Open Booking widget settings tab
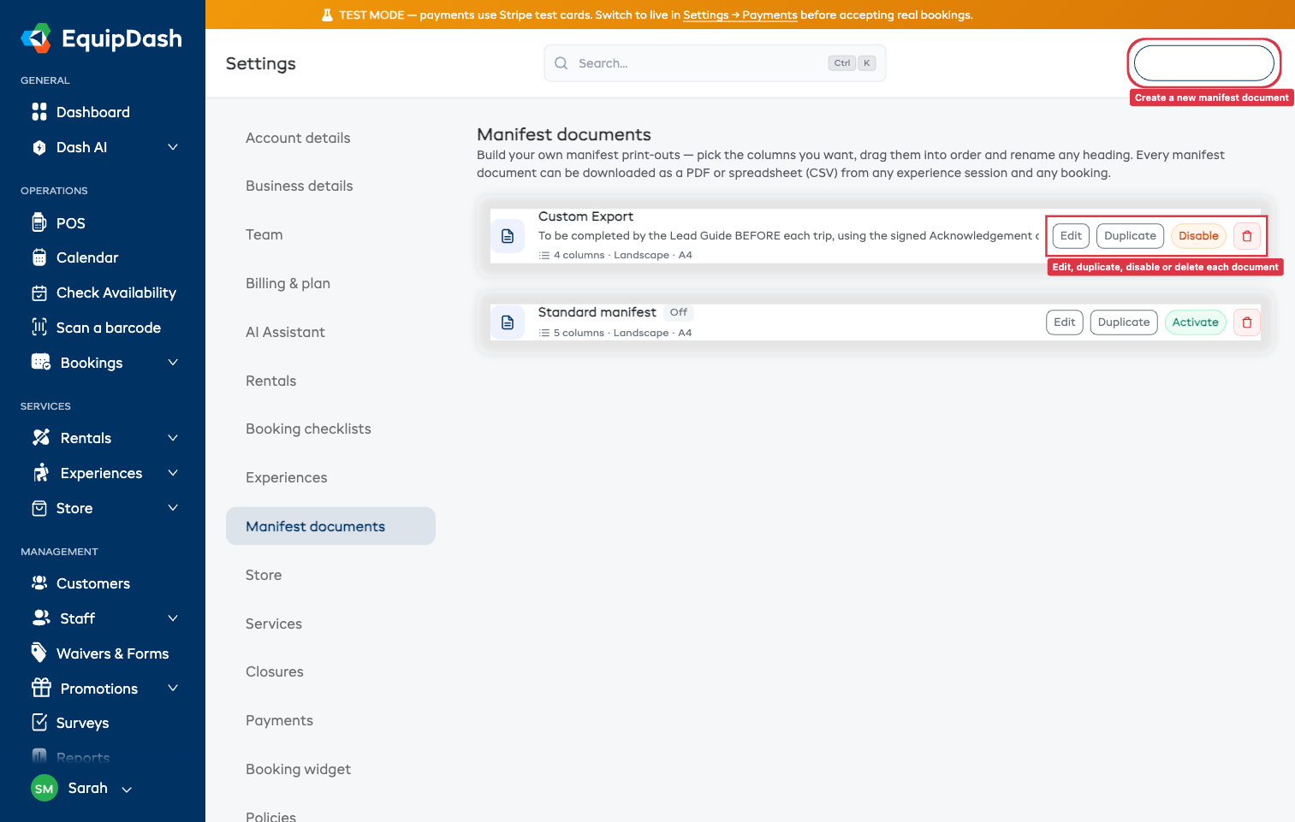 pyautogui.click(x=330, y=769)
